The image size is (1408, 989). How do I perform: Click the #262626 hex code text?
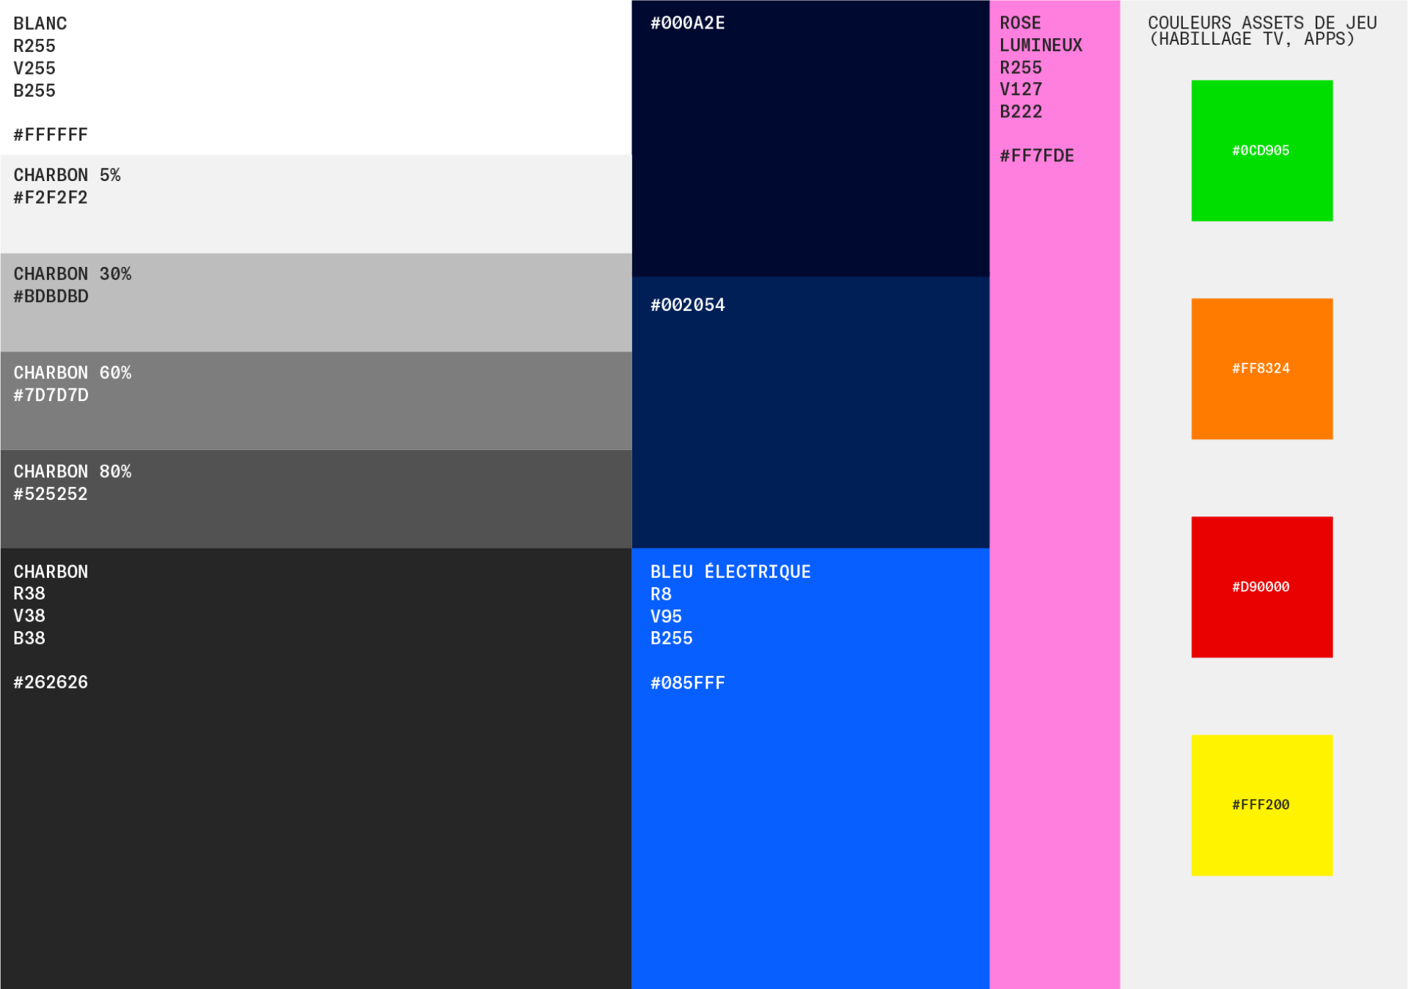click(x=51, y=683)
